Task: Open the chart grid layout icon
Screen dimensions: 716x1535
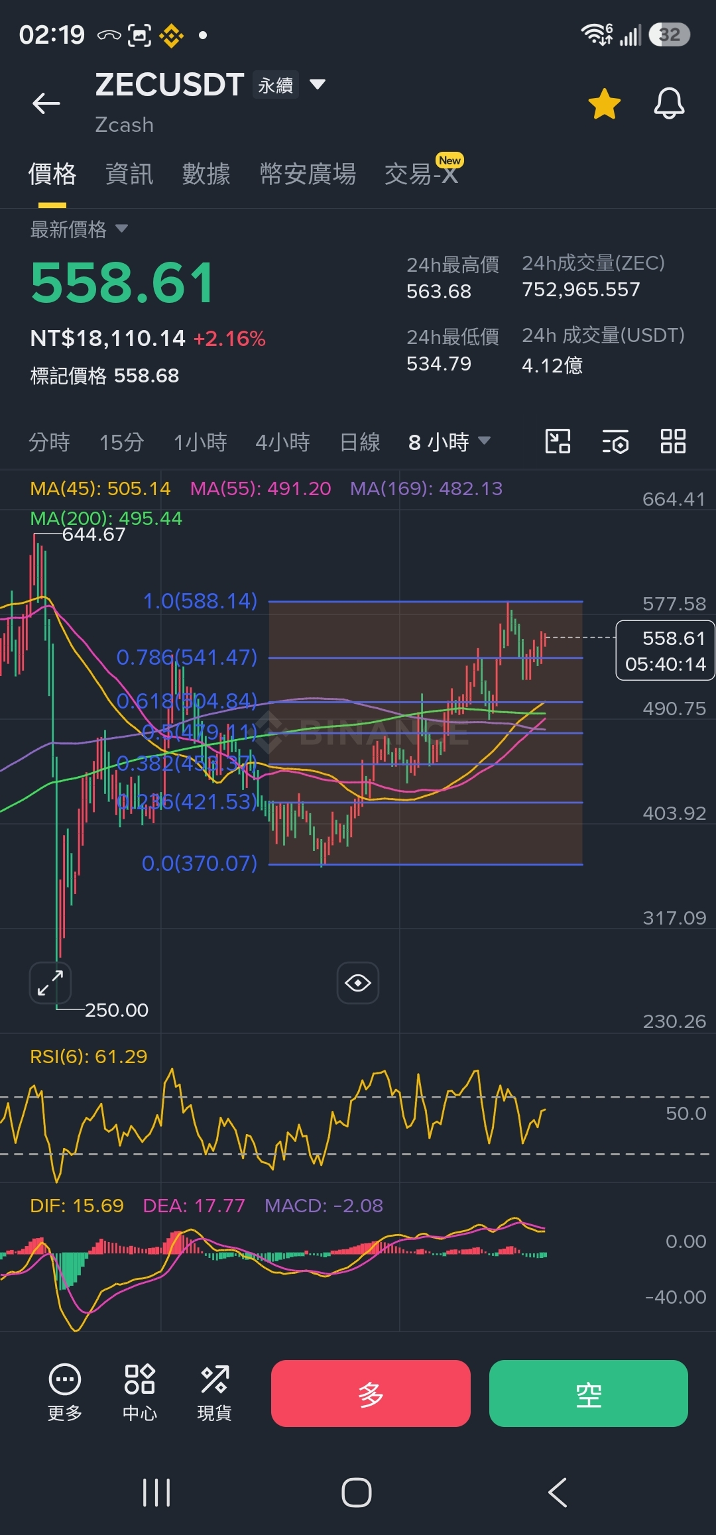Action: [673, 441]
